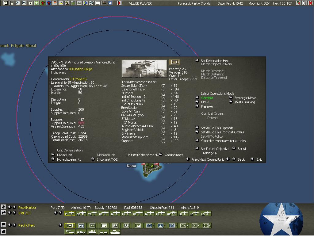
Task: Select the RE recon aircraft filter icon
Action: coord(172,214)
